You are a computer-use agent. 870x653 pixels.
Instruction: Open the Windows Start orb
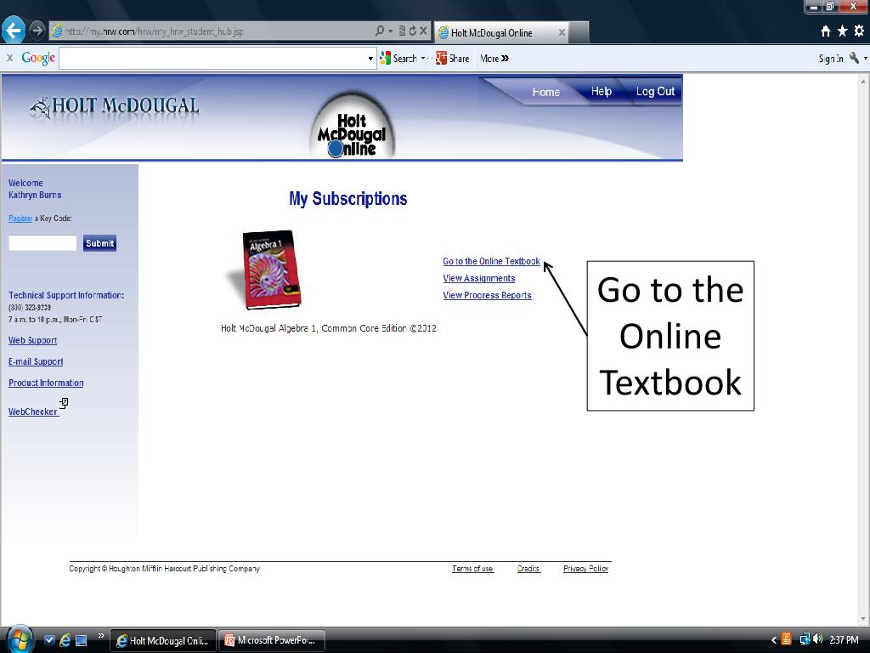(19, 639)
